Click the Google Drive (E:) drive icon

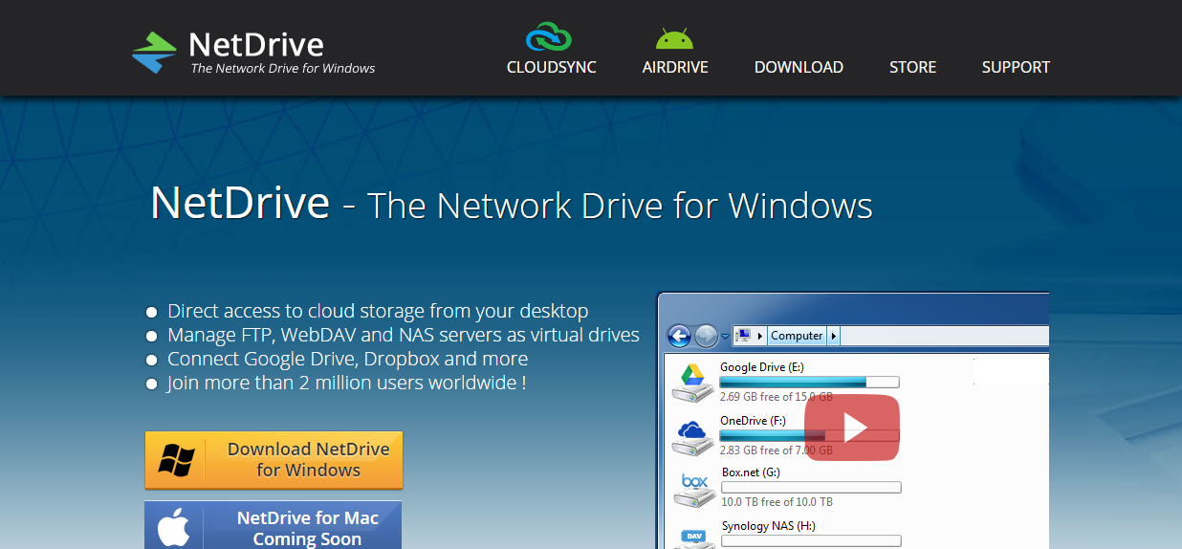coord(693,382)
